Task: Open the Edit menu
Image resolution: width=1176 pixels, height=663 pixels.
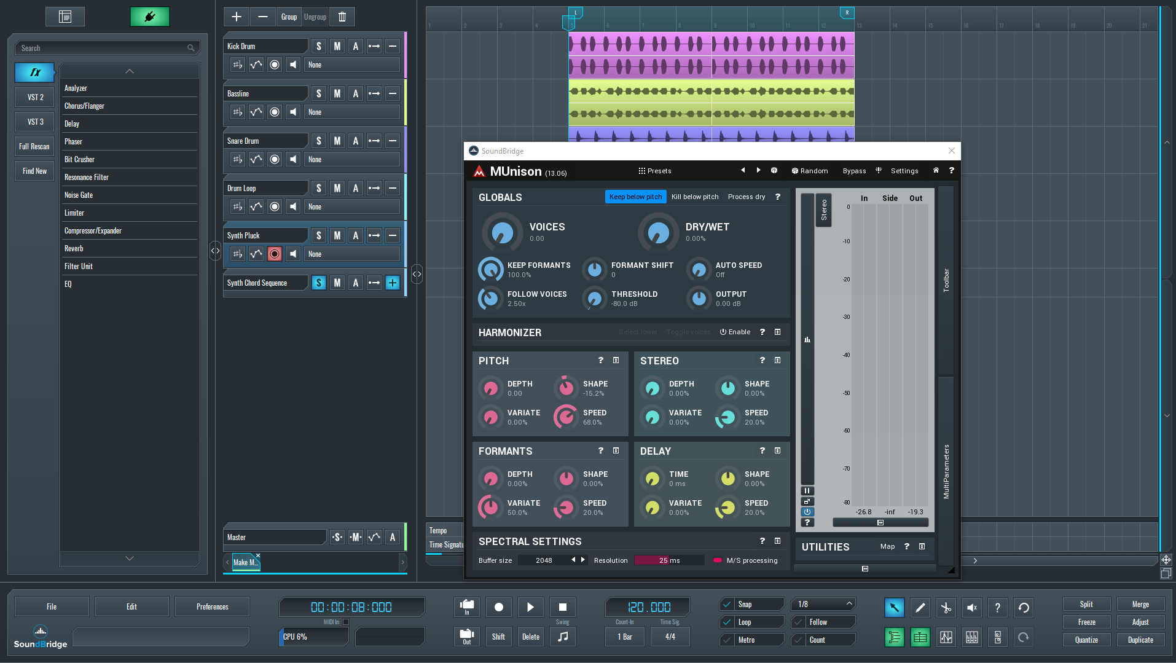Action: coord(132,606)
